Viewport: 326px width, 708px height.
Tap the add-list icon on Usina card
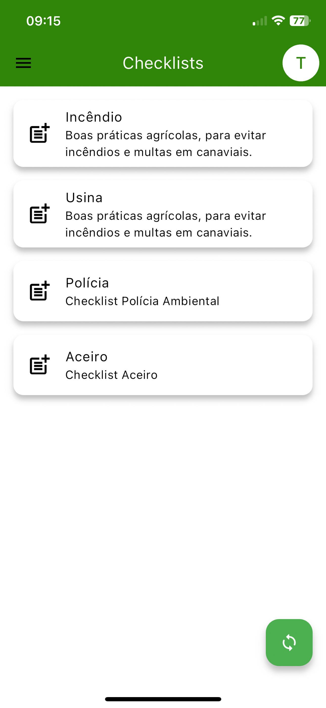[x=39, y=213]
